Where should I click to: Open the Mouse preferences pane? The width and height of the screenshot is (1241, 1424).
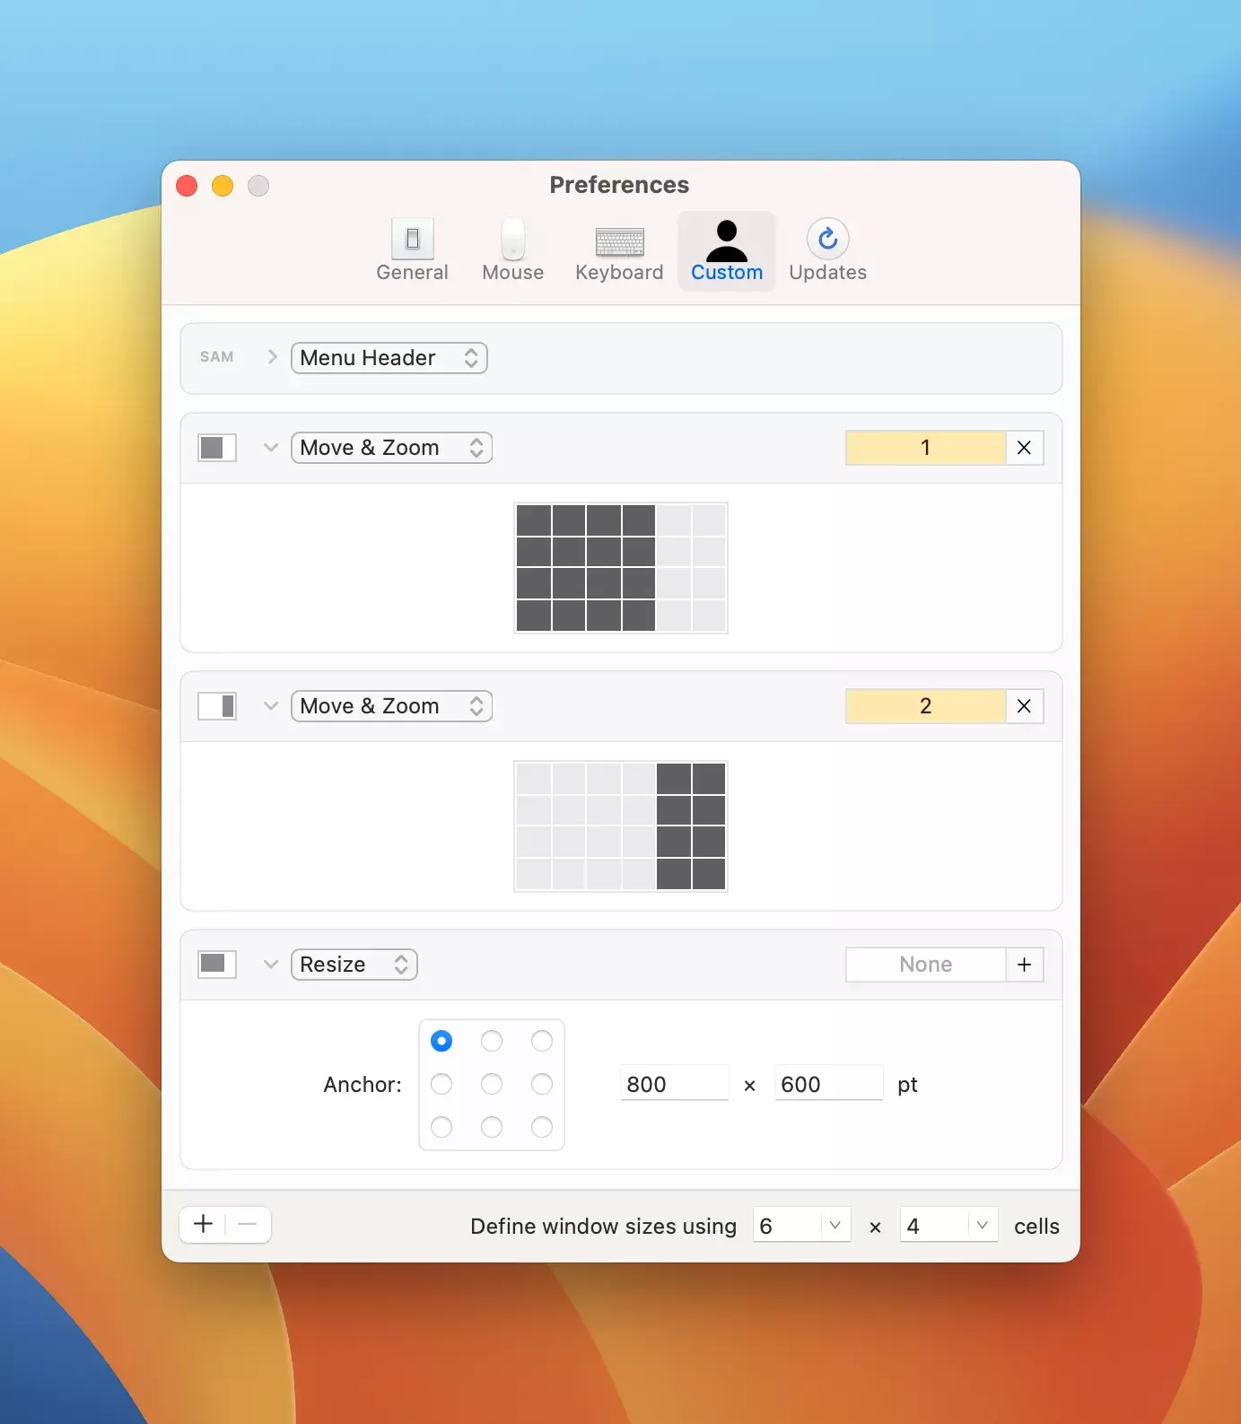pos(512,250)
